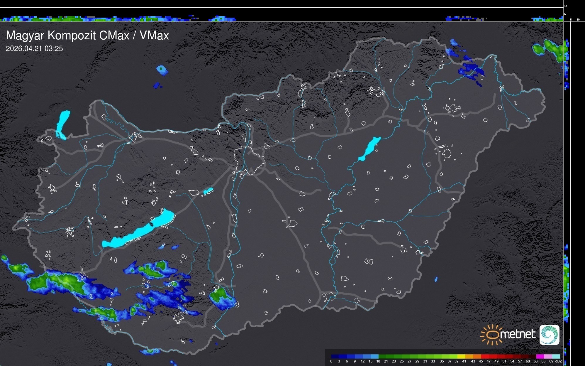Click the top-right VMax scale label 10
This screenshot has width=585, height=366.
tap(566, 6)
